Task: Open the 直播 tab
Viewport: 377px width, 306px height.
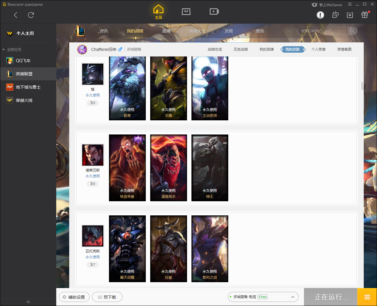Action: click(x=166, y=31)
